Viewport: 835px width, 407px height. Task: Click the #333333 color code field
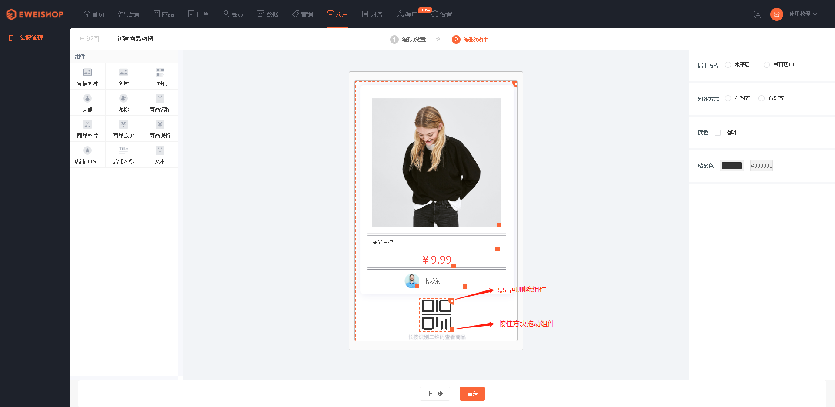coord(762,166)
